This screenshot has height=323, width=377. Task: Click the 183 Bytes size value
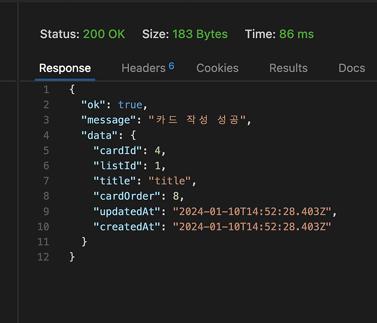click(200, 34)
